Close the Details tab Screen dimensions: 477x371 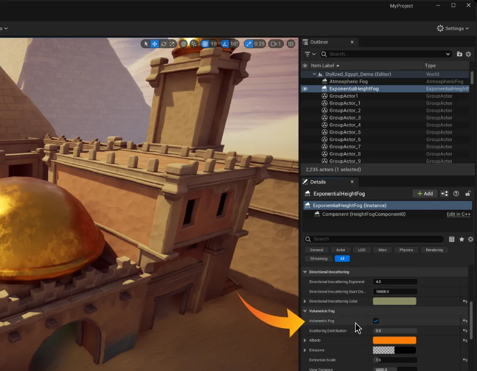click(x=352, y=182)
